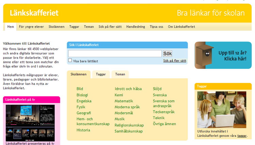This screenshot has height=145, width=255.
Task: Click the Länkskafferiet på tv video thumbnail
Action: pyautogui.click(x=30, y=123)
